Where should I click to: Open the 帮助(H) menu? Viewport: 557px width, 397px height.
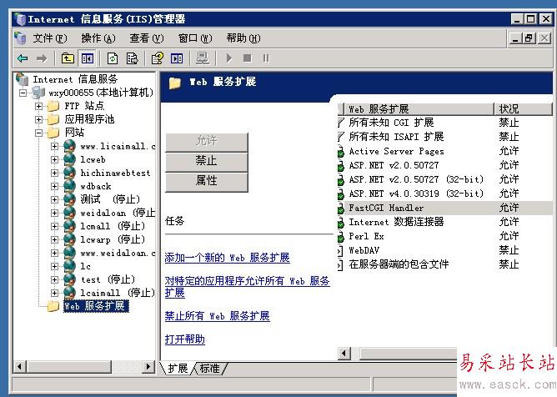coord(243,38)
